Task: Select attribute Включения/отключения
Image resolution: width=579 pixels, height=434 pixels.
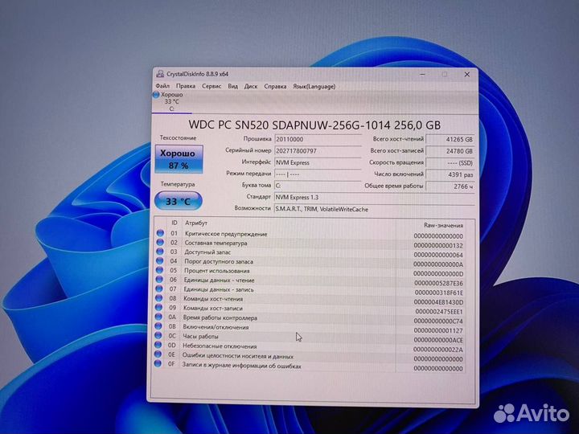Action: [216, 327]
